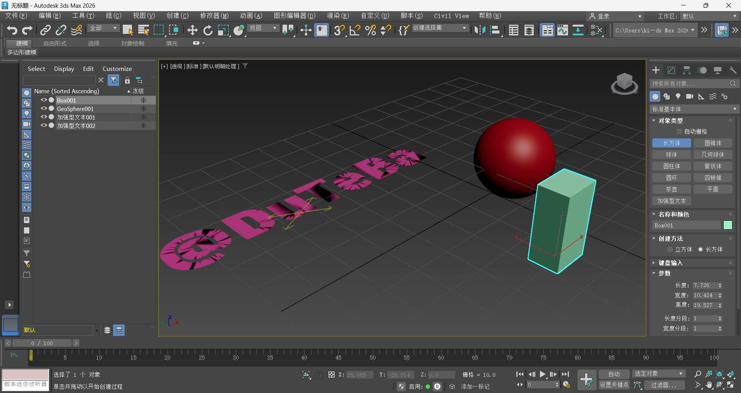Click the 自动 auto key button
Viewport: 741px width, 393px height.
pyautogui.click(x=614, y=374)
